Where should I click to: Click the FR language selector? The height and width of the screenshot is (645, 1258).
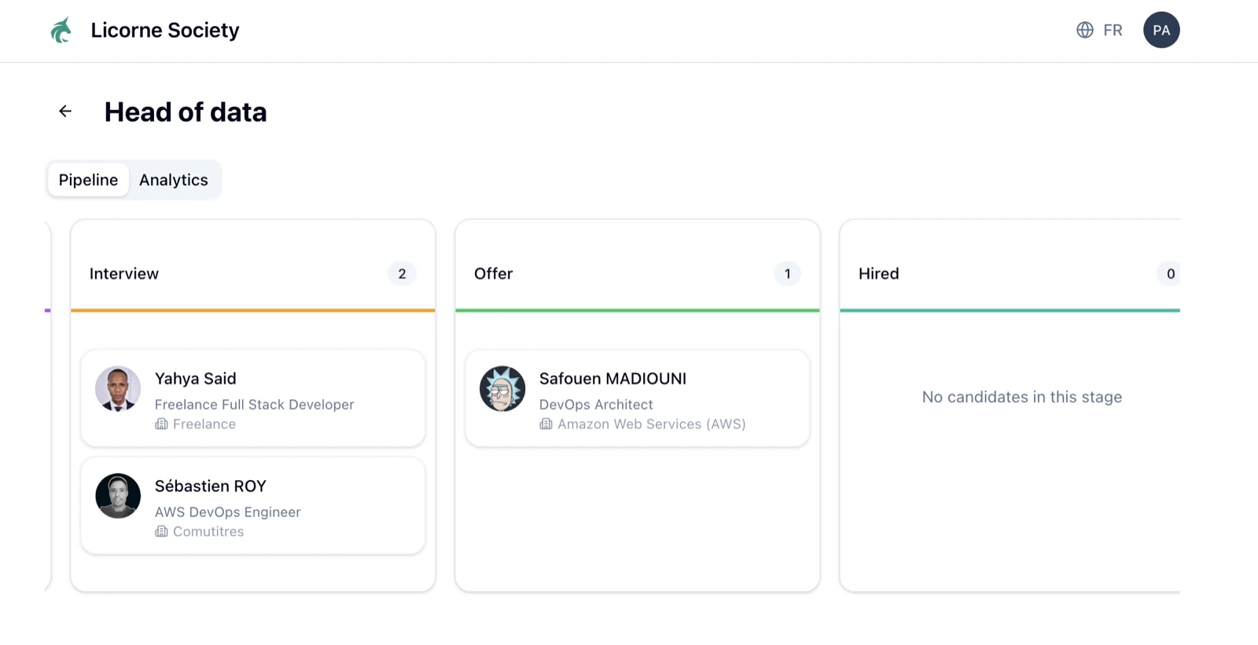pyautogui.click(x=1113, y=30)
